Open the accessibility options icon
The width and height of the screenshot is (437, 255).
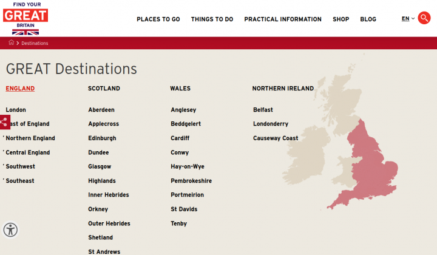[x=10, y=230]
